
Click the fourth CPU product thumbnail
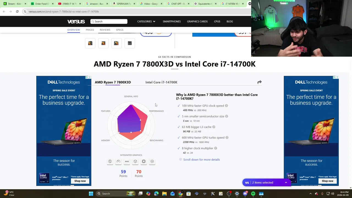(x=130, y=43)
